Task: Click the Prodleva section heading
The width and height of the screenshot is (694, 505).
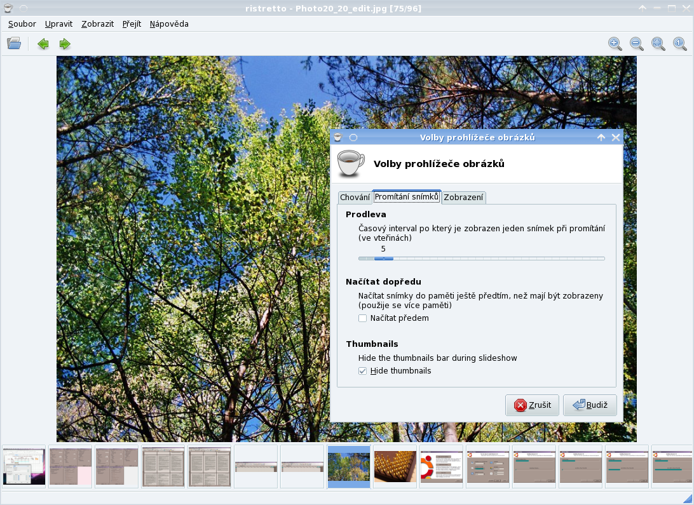Action: pyautogui.click(x=365, y=215)
